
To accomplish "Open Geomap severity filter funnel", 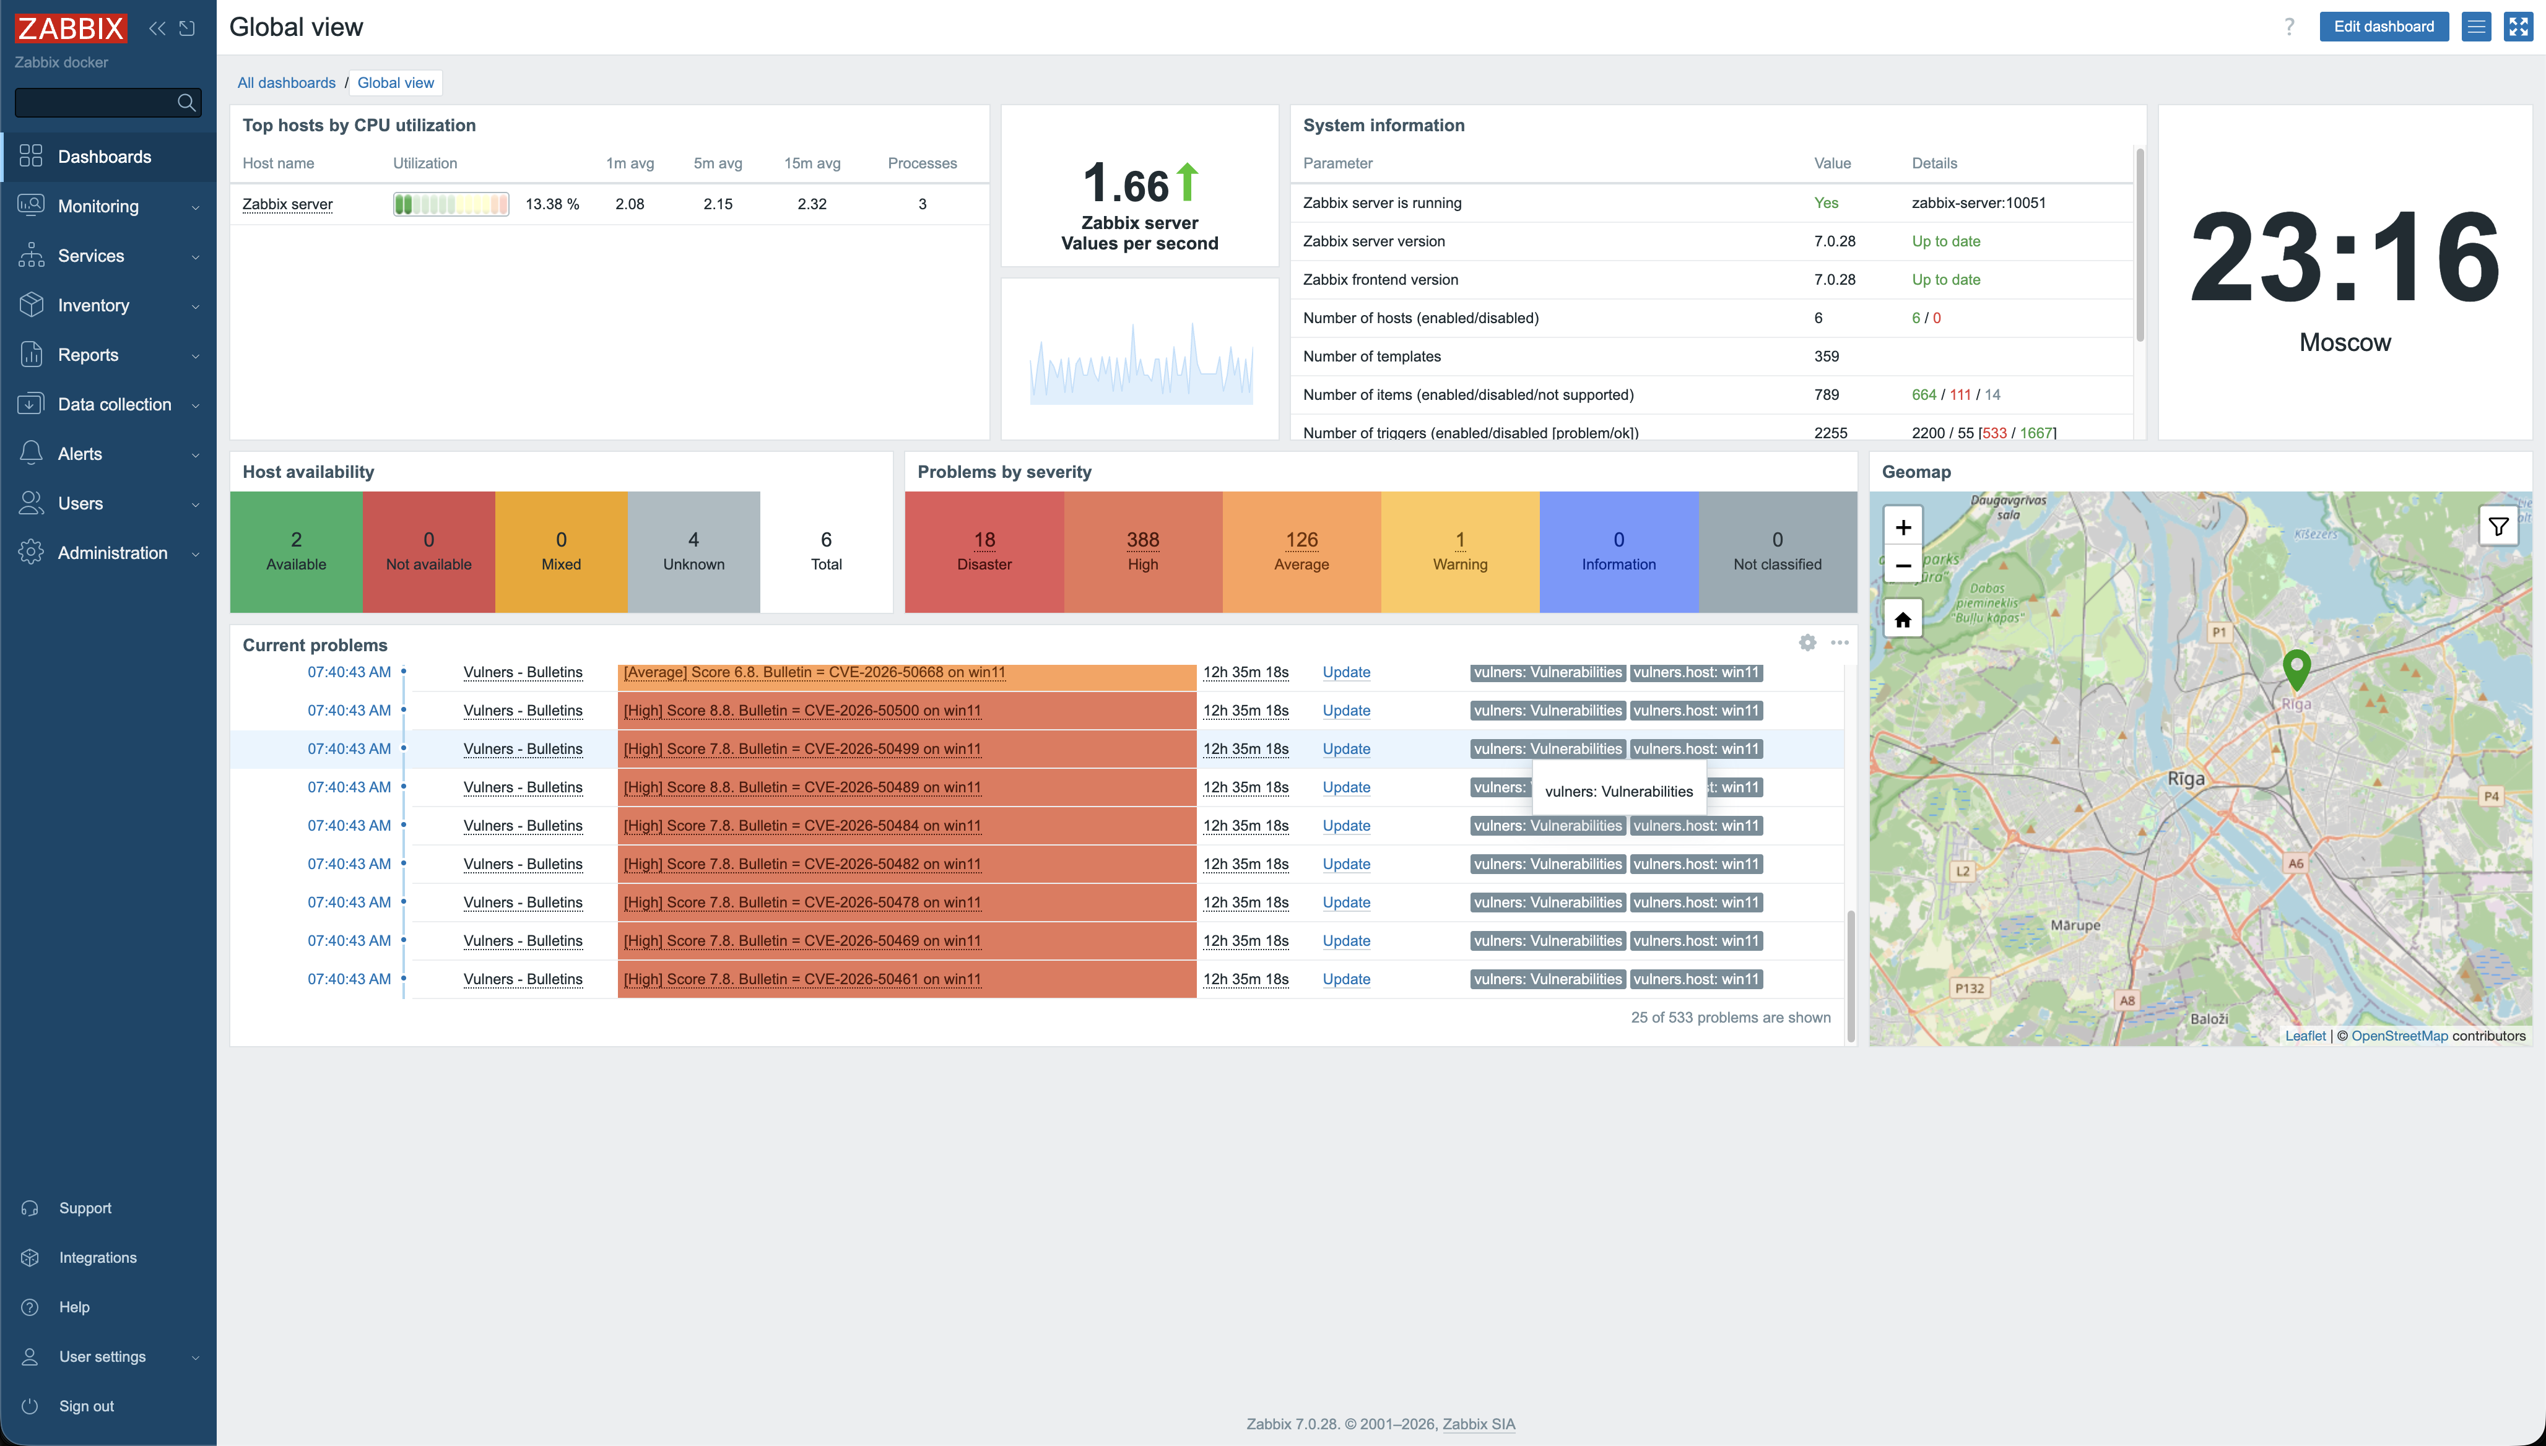I will point(2497,526).
